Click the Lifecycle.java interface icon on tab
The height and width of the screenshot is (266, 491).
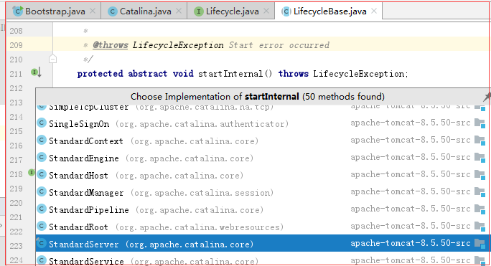[x=199, y=11]
